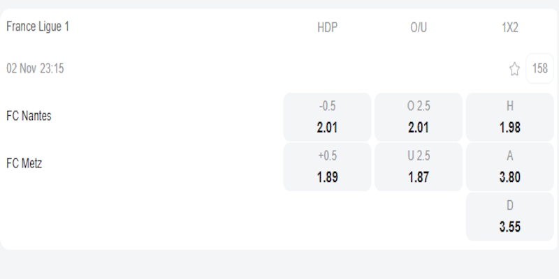
Task: Open the FC Nantes team name
Action: click(x=29, y=116)
